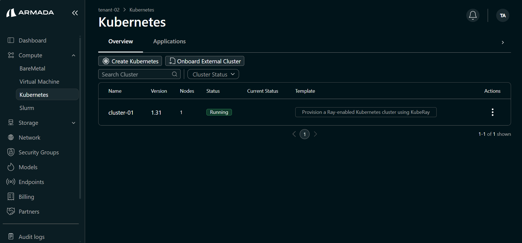This screenshot has width=522, height=243.
Task: Open the tenant-02 breadcrumb link
Action: (x=109, y=10)
